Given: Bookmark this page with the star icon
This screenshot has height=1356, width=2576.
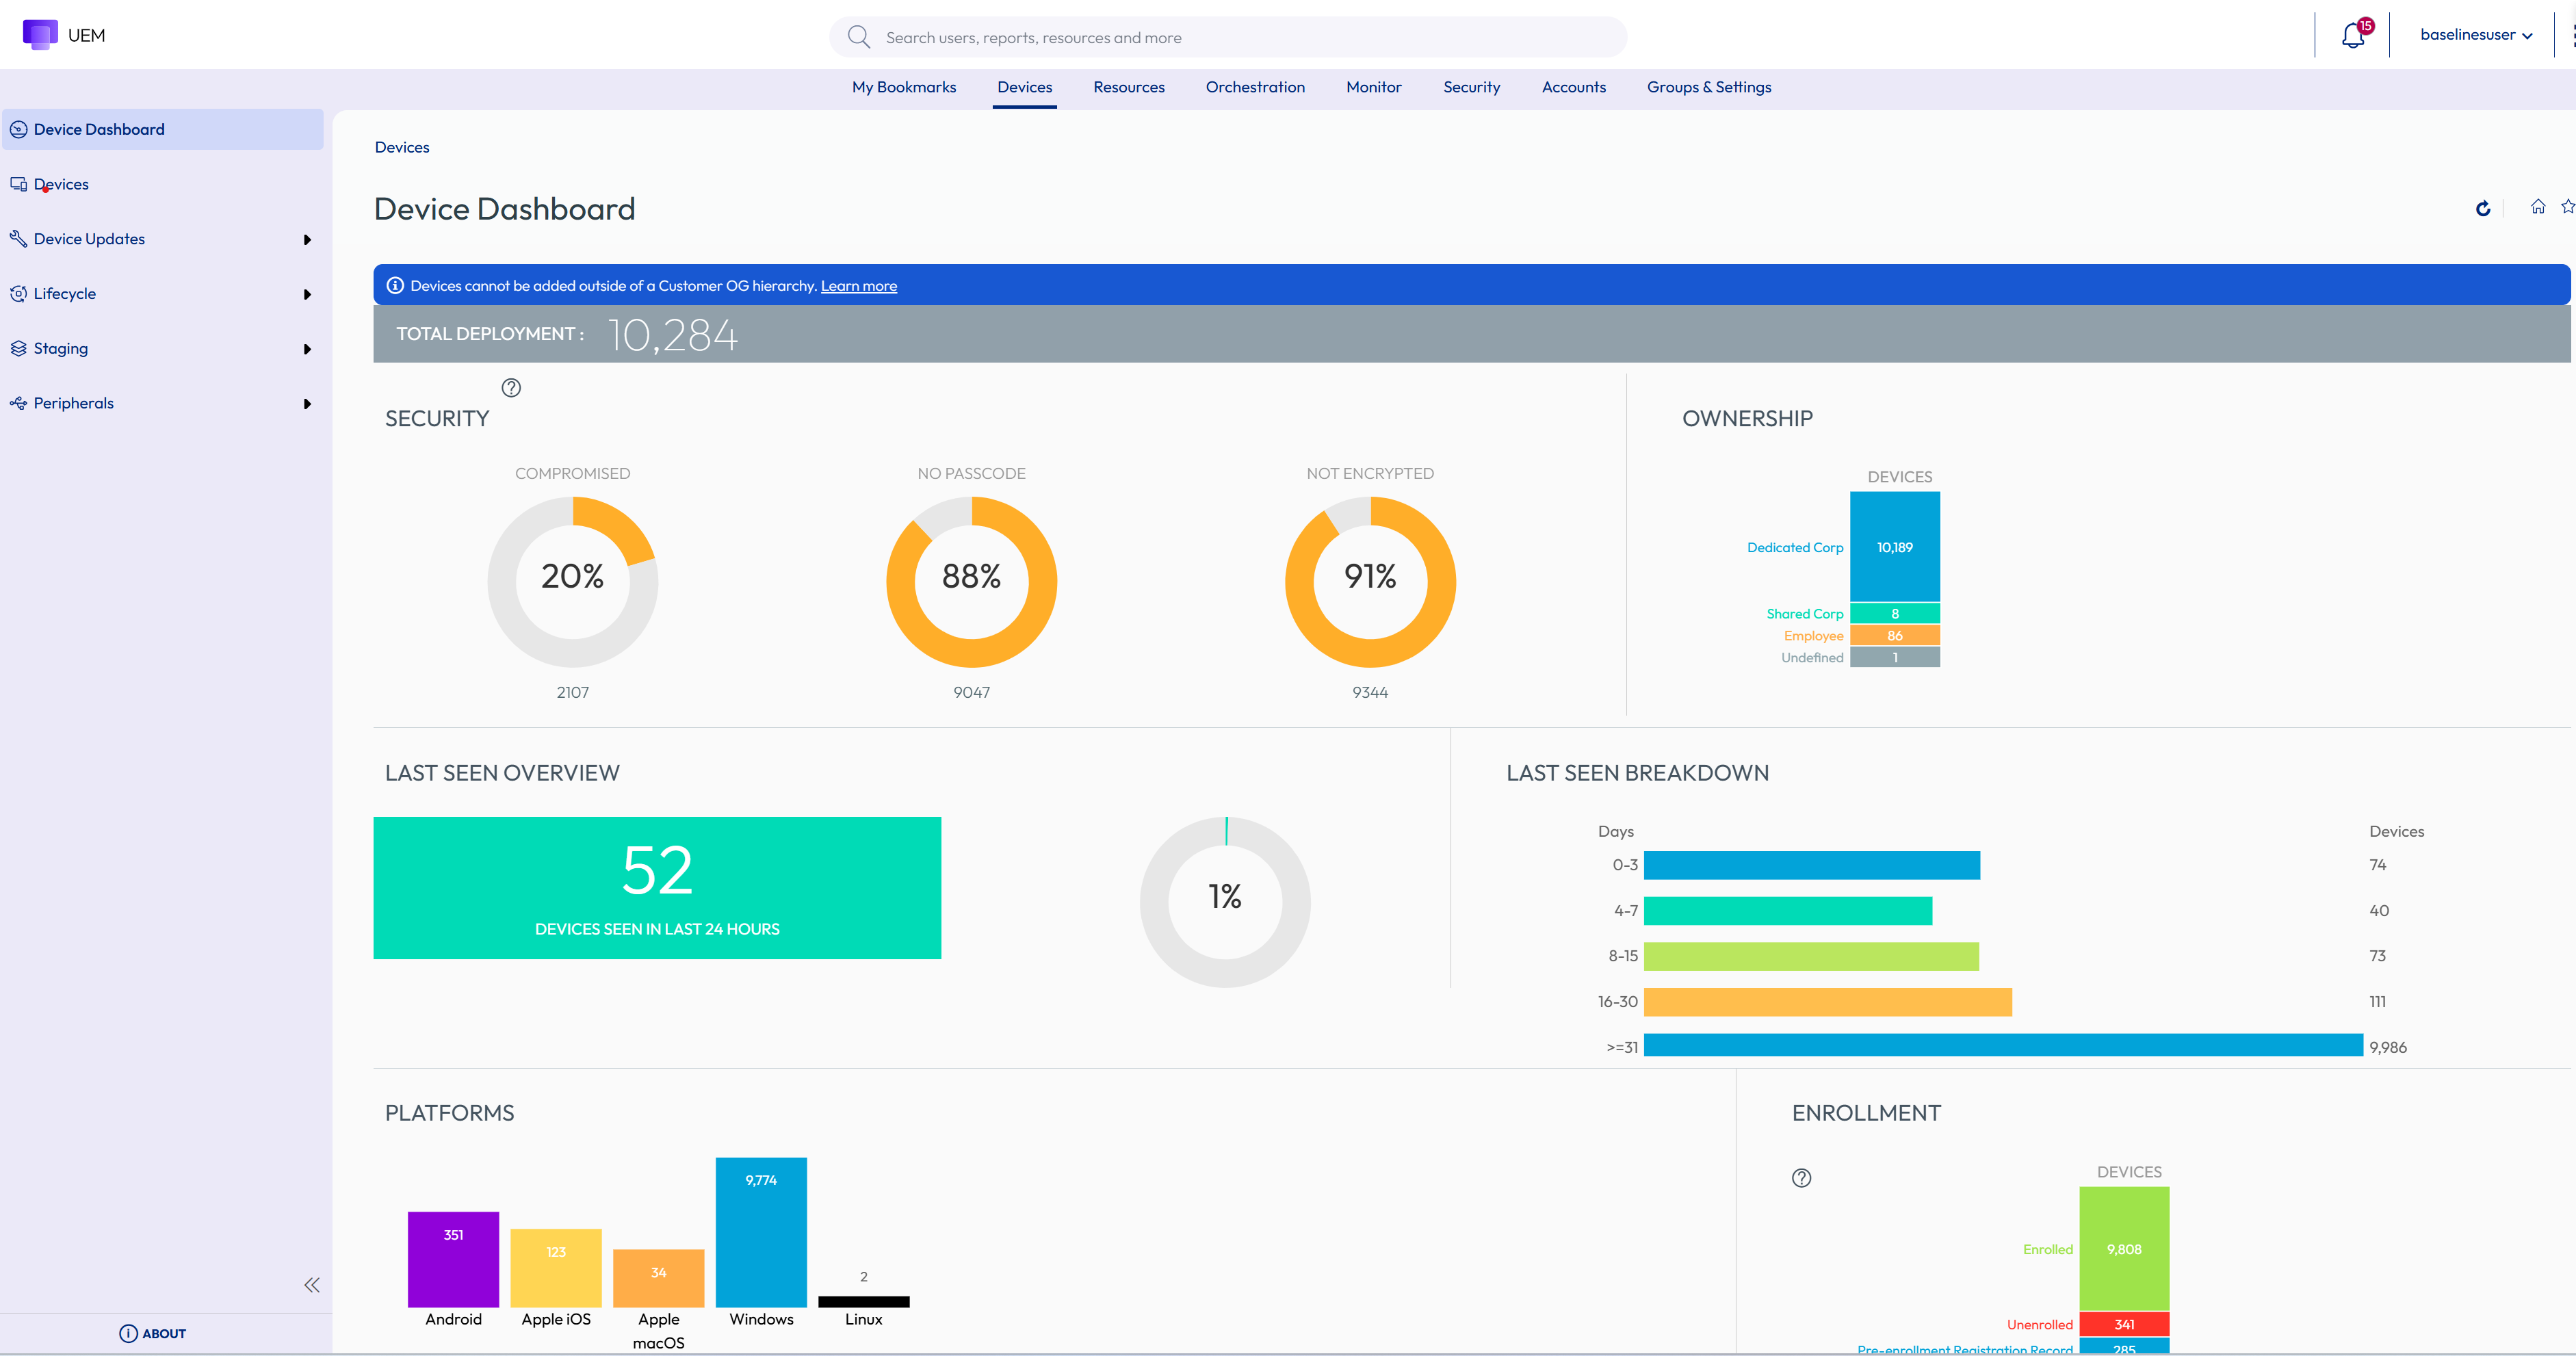Looking at the screenshot, I should point(2567,207).
